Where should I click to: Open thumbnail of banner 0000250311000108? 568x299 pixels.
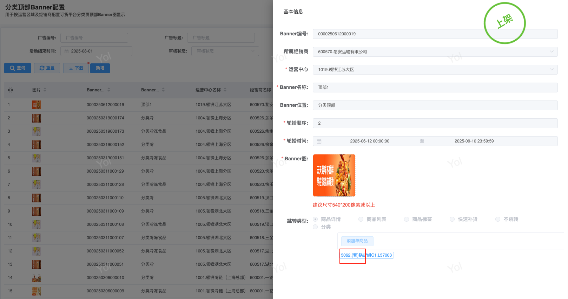click(37, 224)
